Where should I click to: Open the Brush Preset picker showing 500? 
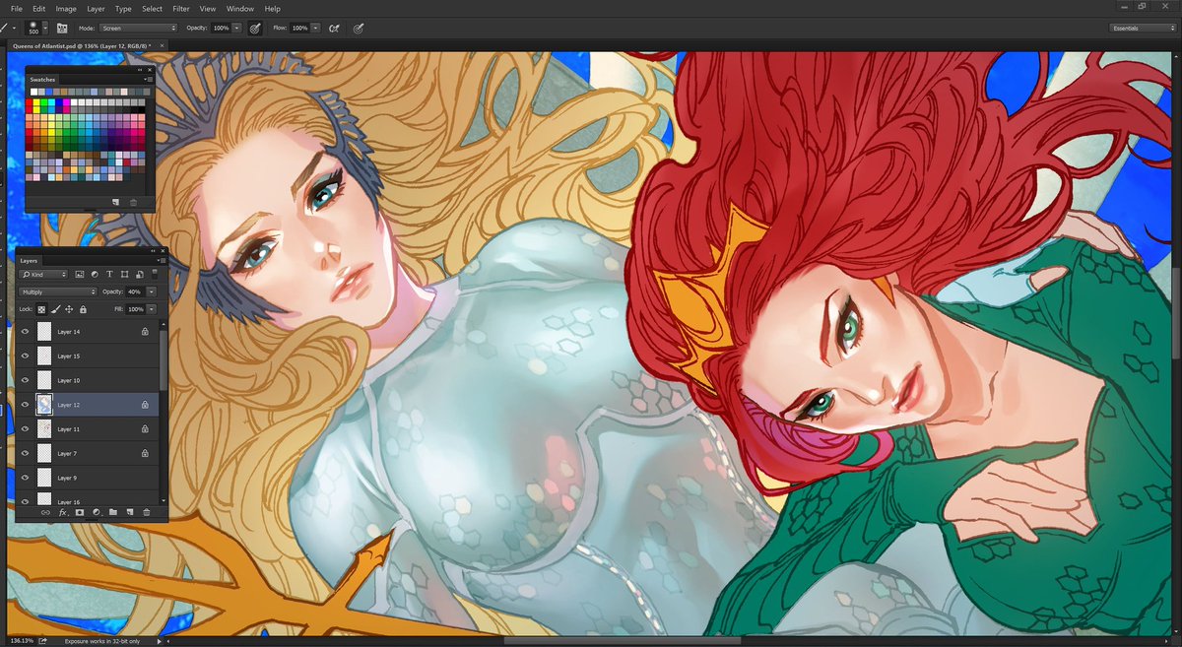36,28
